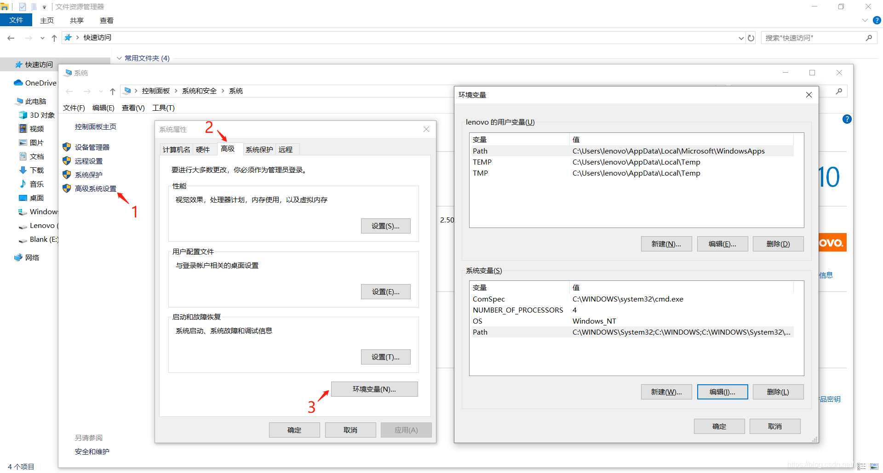Click the 视频 film icon in sidebar
This screenshot has height=473, width=883.
[23, 129]
